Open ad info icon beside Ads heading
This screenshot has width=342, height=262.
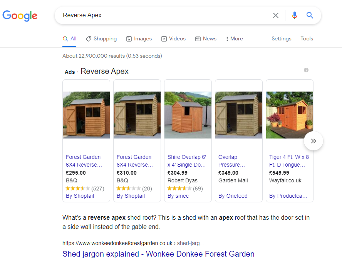[306, 70]
